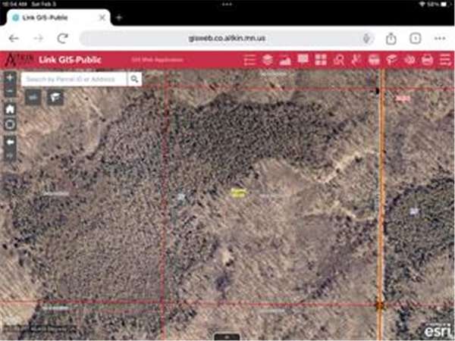Click the measurement tool under search box
The image size is (455, 341).
pyautogui.click(x=33, y=97)
